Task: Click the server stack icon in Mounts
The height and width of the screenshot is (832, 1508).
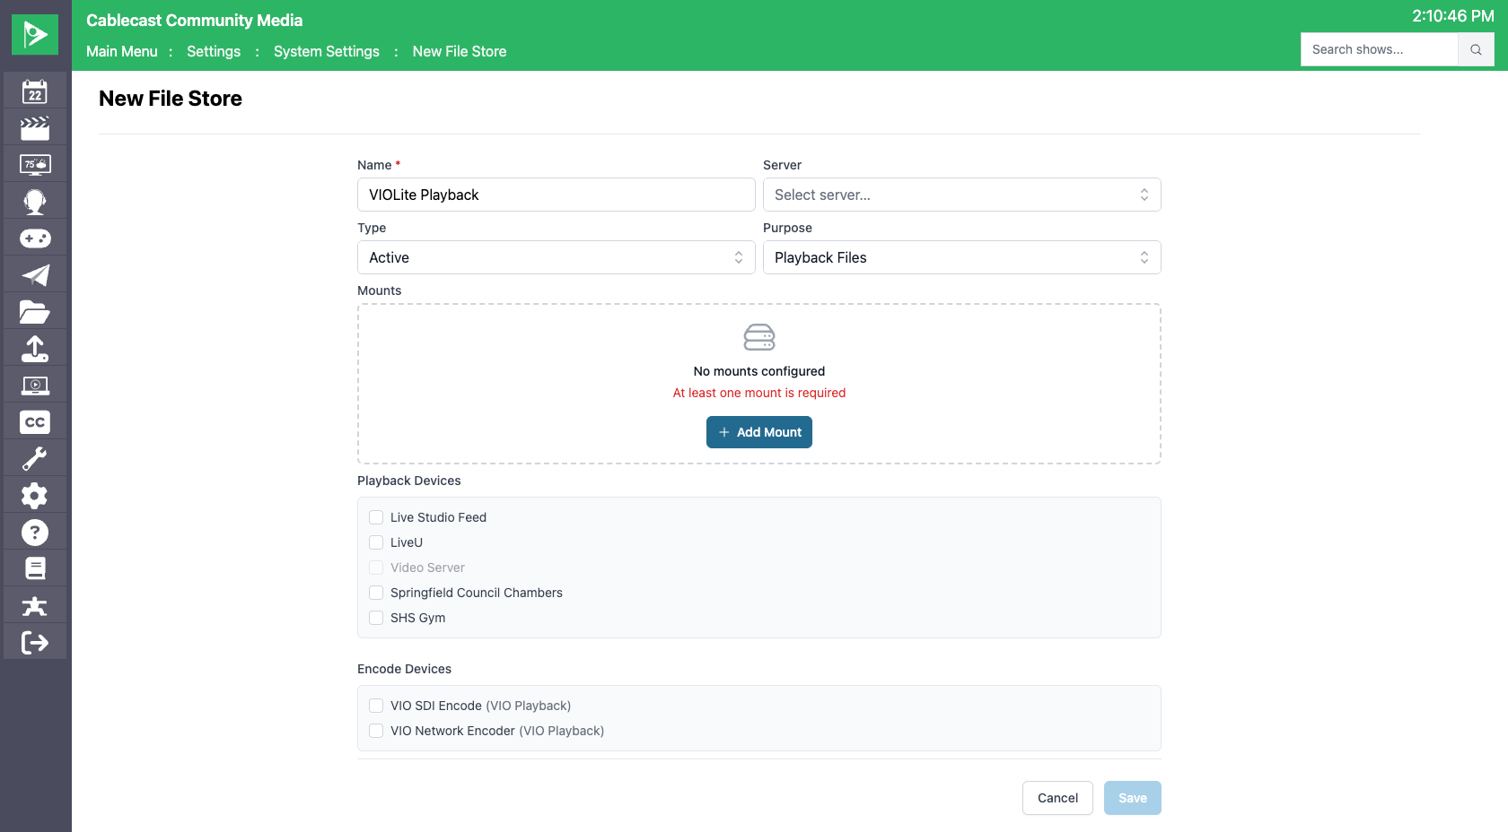Action: tap(759, 337)
